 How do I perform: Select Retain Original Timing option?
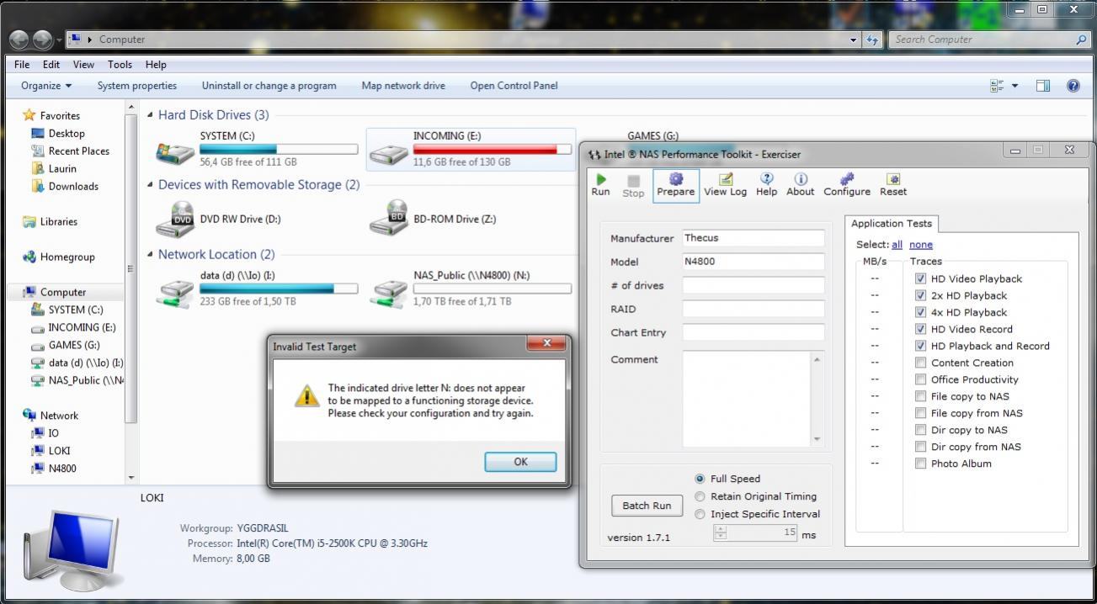(700, 496)
